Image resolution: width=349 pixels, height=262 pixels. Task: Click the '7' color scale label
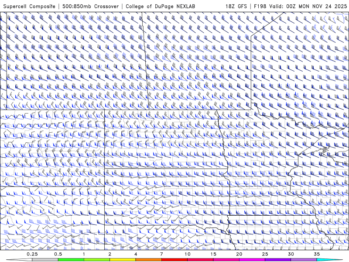point(161,254)
